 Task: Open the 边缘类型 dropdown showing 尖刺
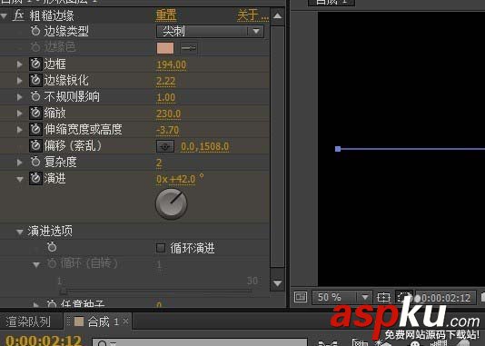pos(211,31)
